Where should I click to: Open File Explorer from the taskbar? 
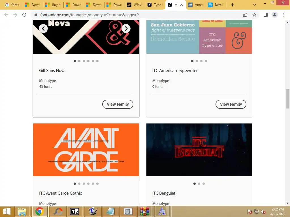(x=22, y=211)
